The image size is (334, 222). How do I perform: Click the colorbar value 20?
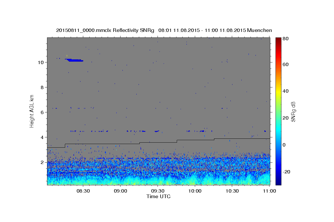[x=286, y=118]
